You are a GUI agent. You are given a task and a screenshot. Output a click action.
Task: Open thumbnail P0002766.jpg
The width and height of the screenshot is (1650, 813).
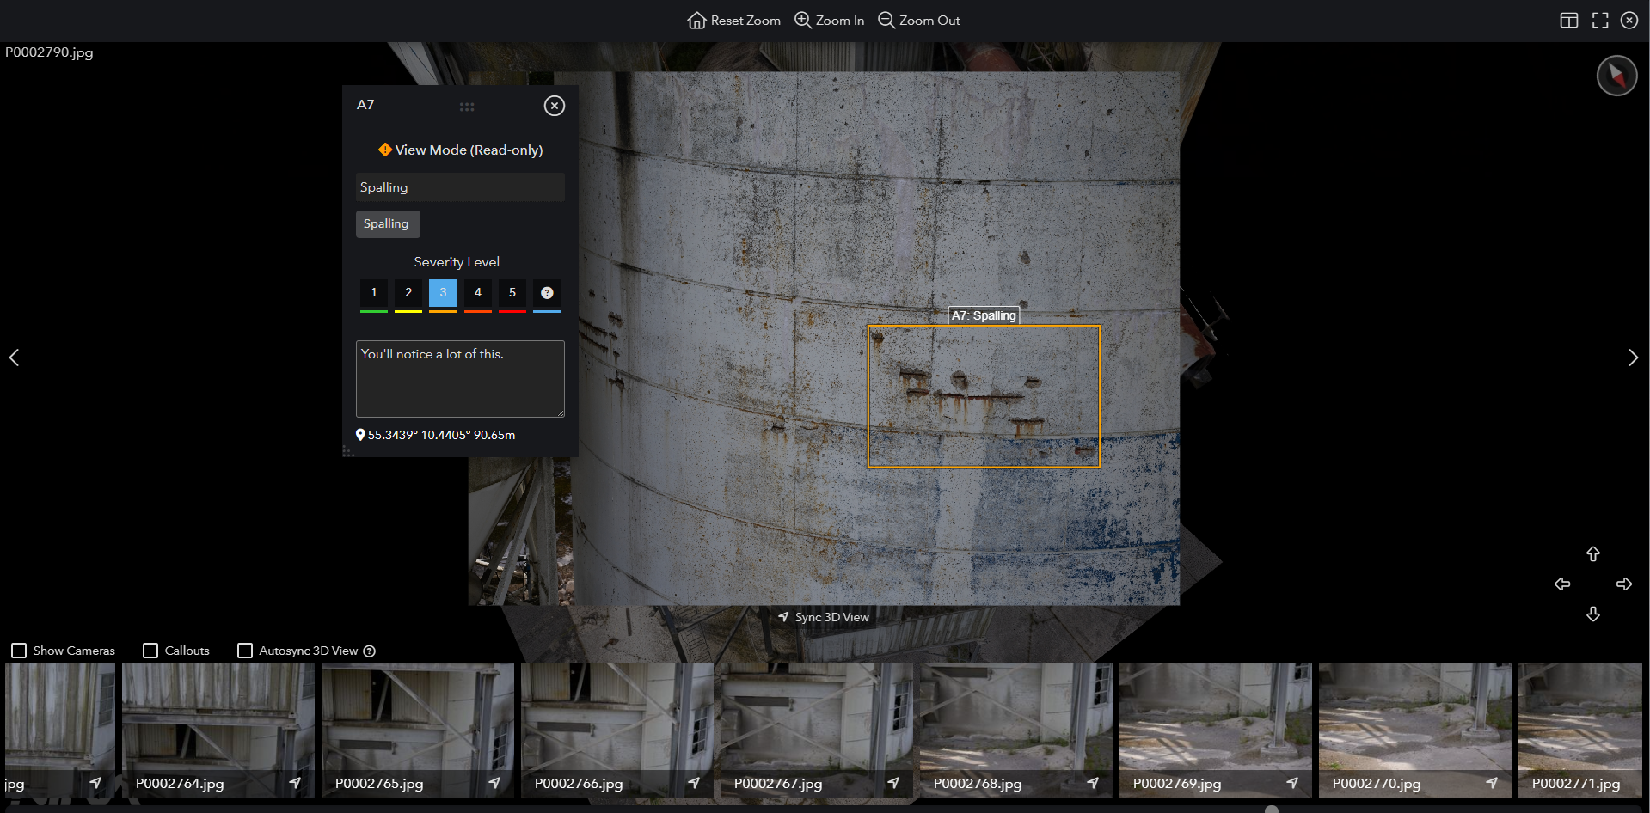click(616, 730)
